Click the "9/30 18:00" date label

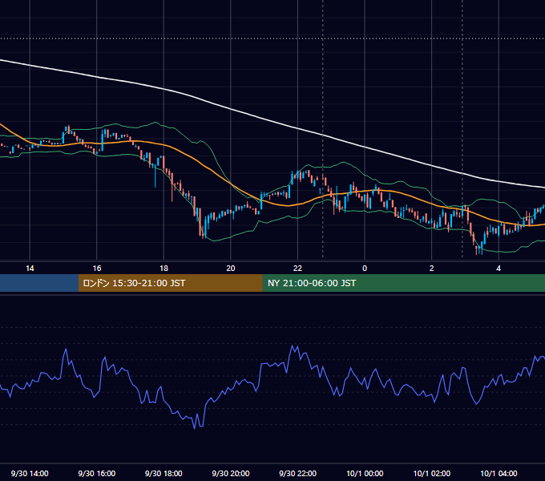coord(163,473)
